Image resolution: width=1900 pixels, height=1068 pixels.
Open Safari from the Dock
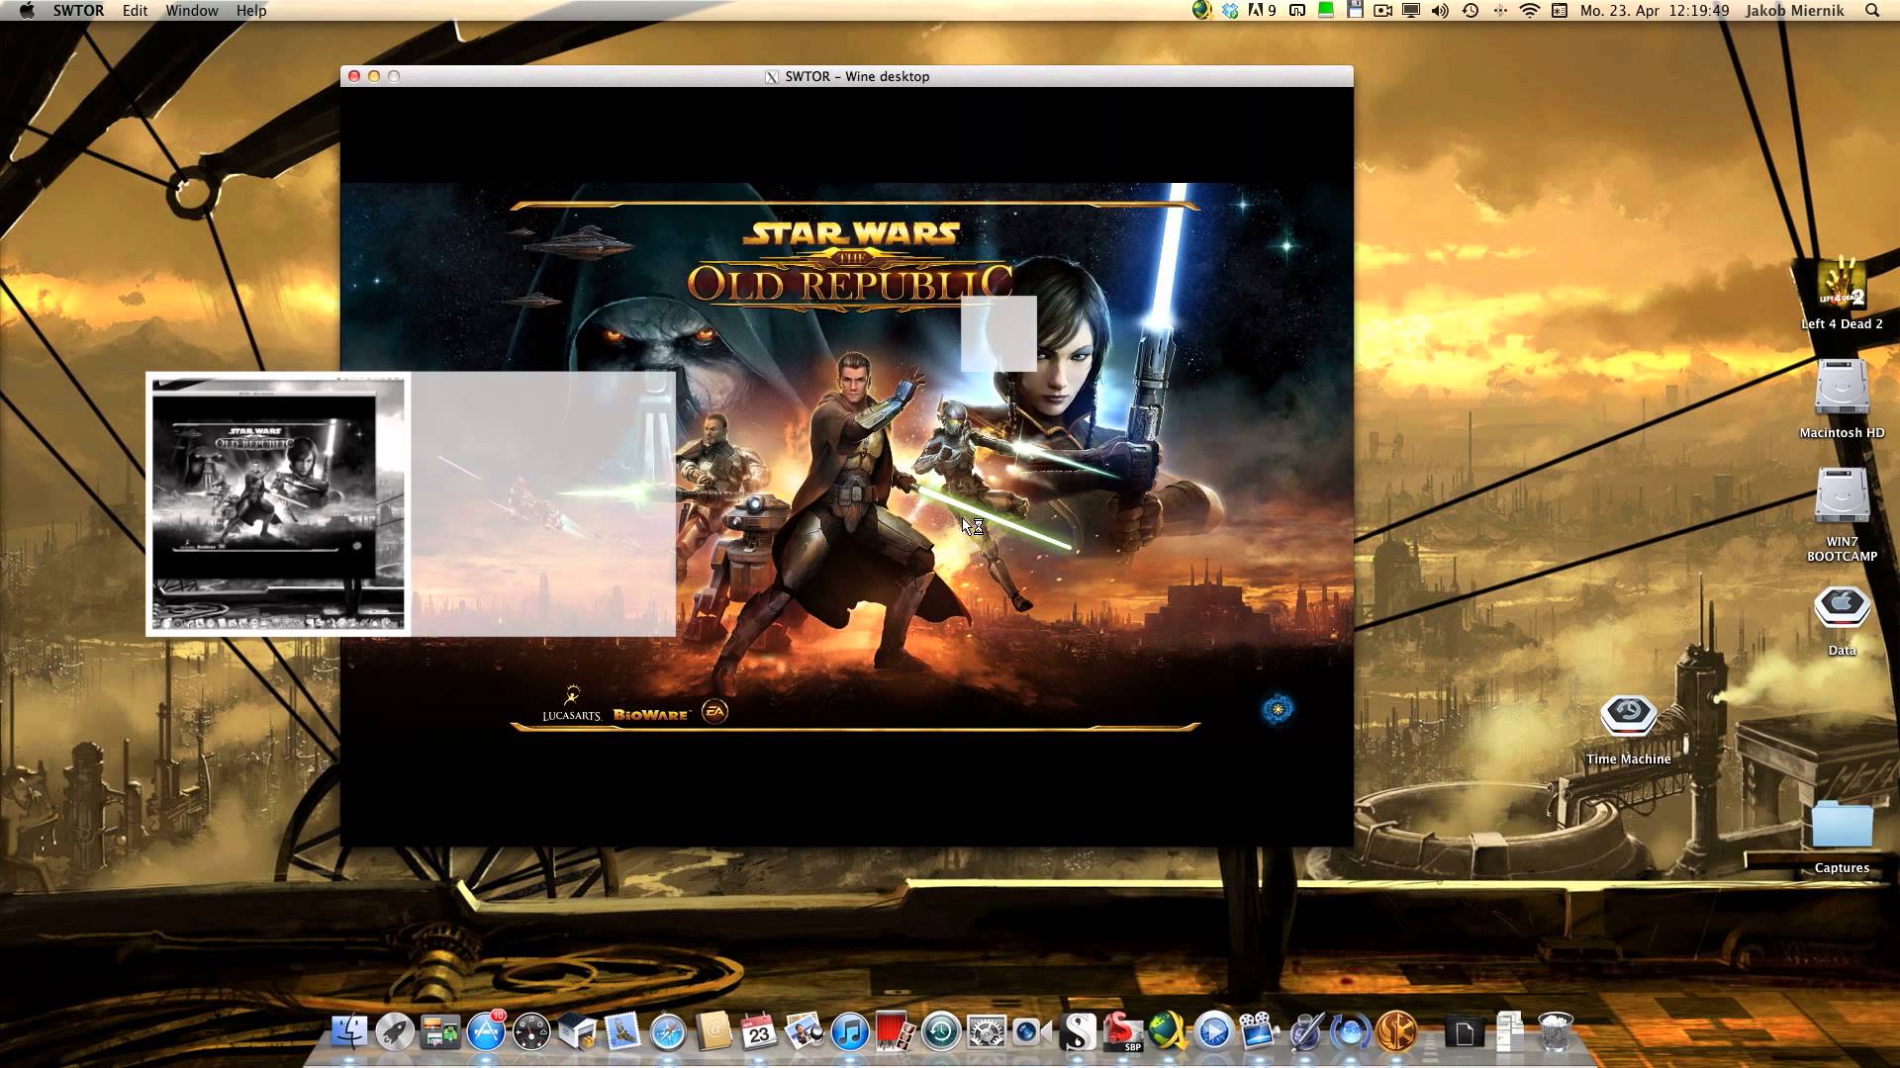[x=668, y=1032]
